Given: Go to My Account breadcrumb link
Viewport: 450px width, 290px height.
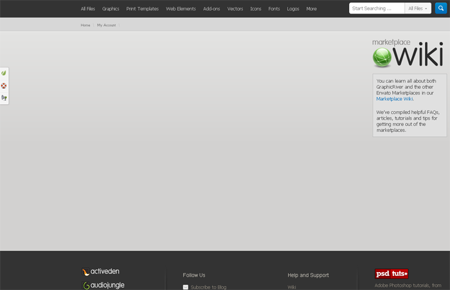Looking at the screenshot, I should [106, 25].
